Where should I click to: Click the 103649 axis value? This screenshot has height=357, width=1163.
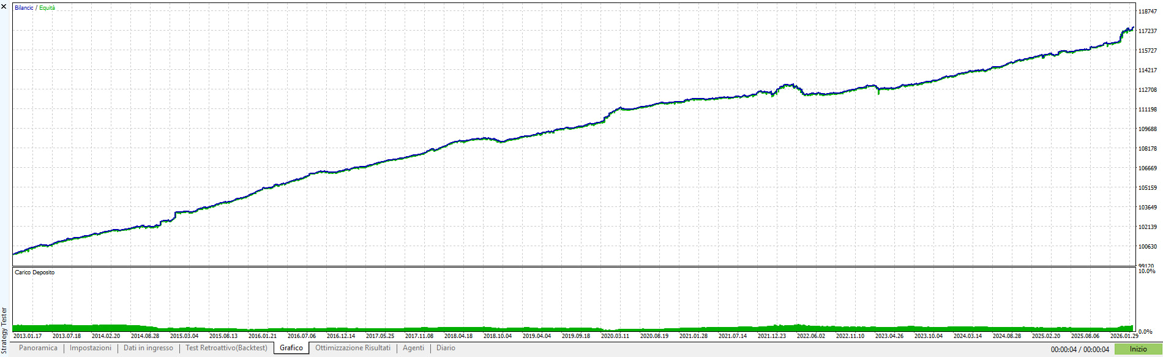(1147, 207)
